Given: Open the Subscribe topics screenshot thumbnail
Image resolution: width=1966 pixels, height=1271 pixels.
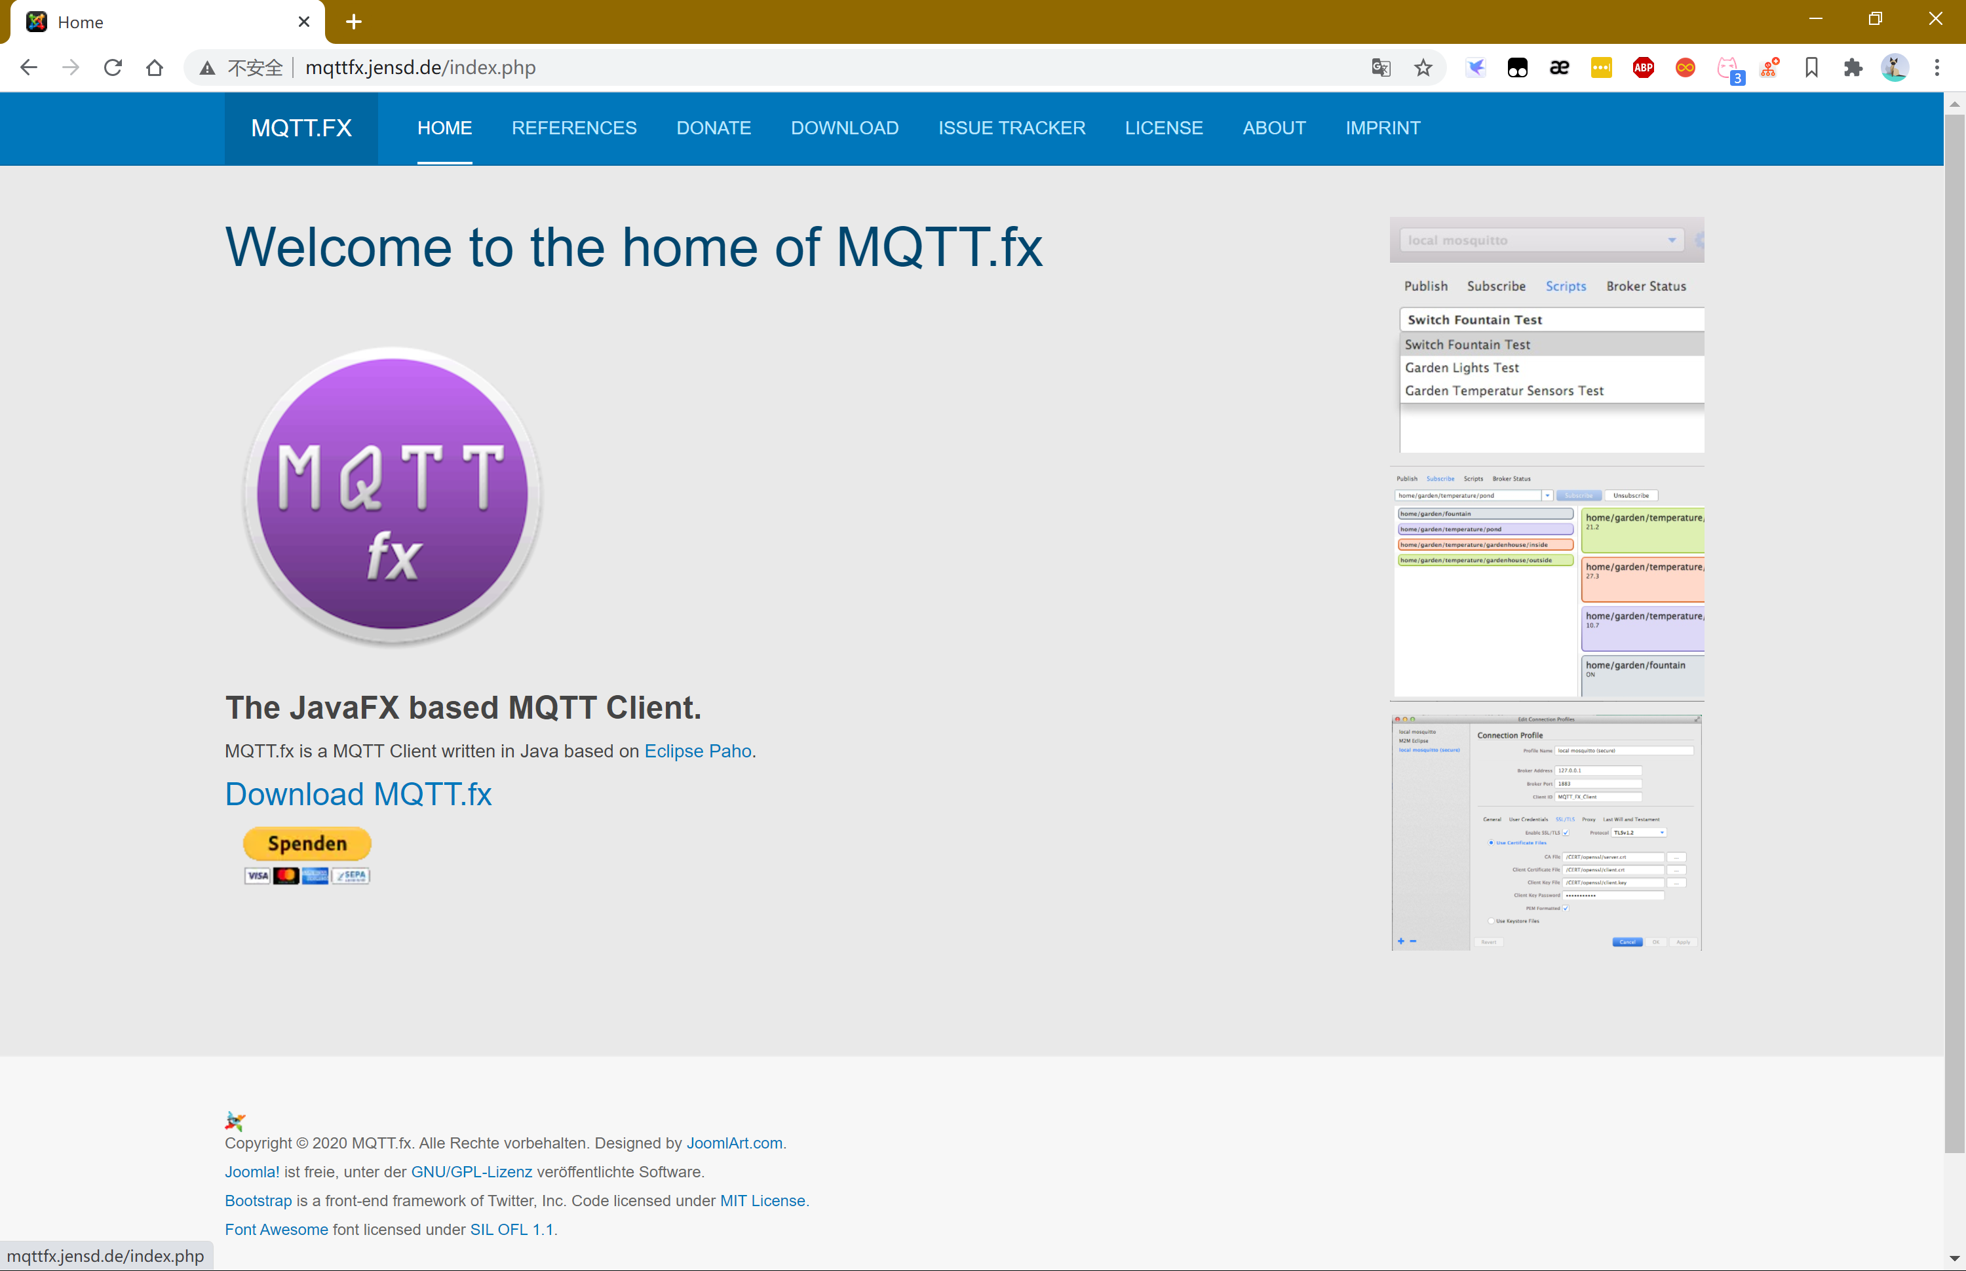Looking at the screenshot, I should pyautogui.click(x=1547, y=584).
